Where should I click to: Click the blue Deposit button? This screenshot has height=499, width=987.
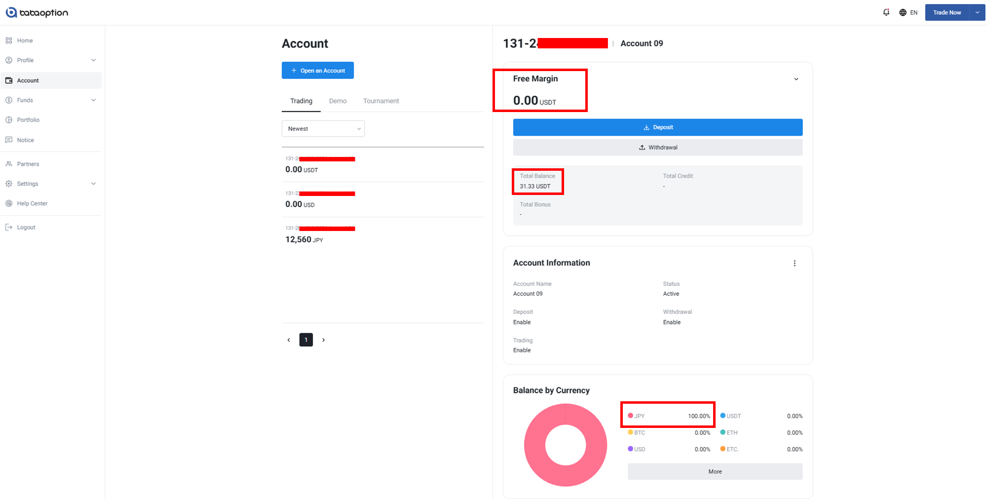pos(657,127)
